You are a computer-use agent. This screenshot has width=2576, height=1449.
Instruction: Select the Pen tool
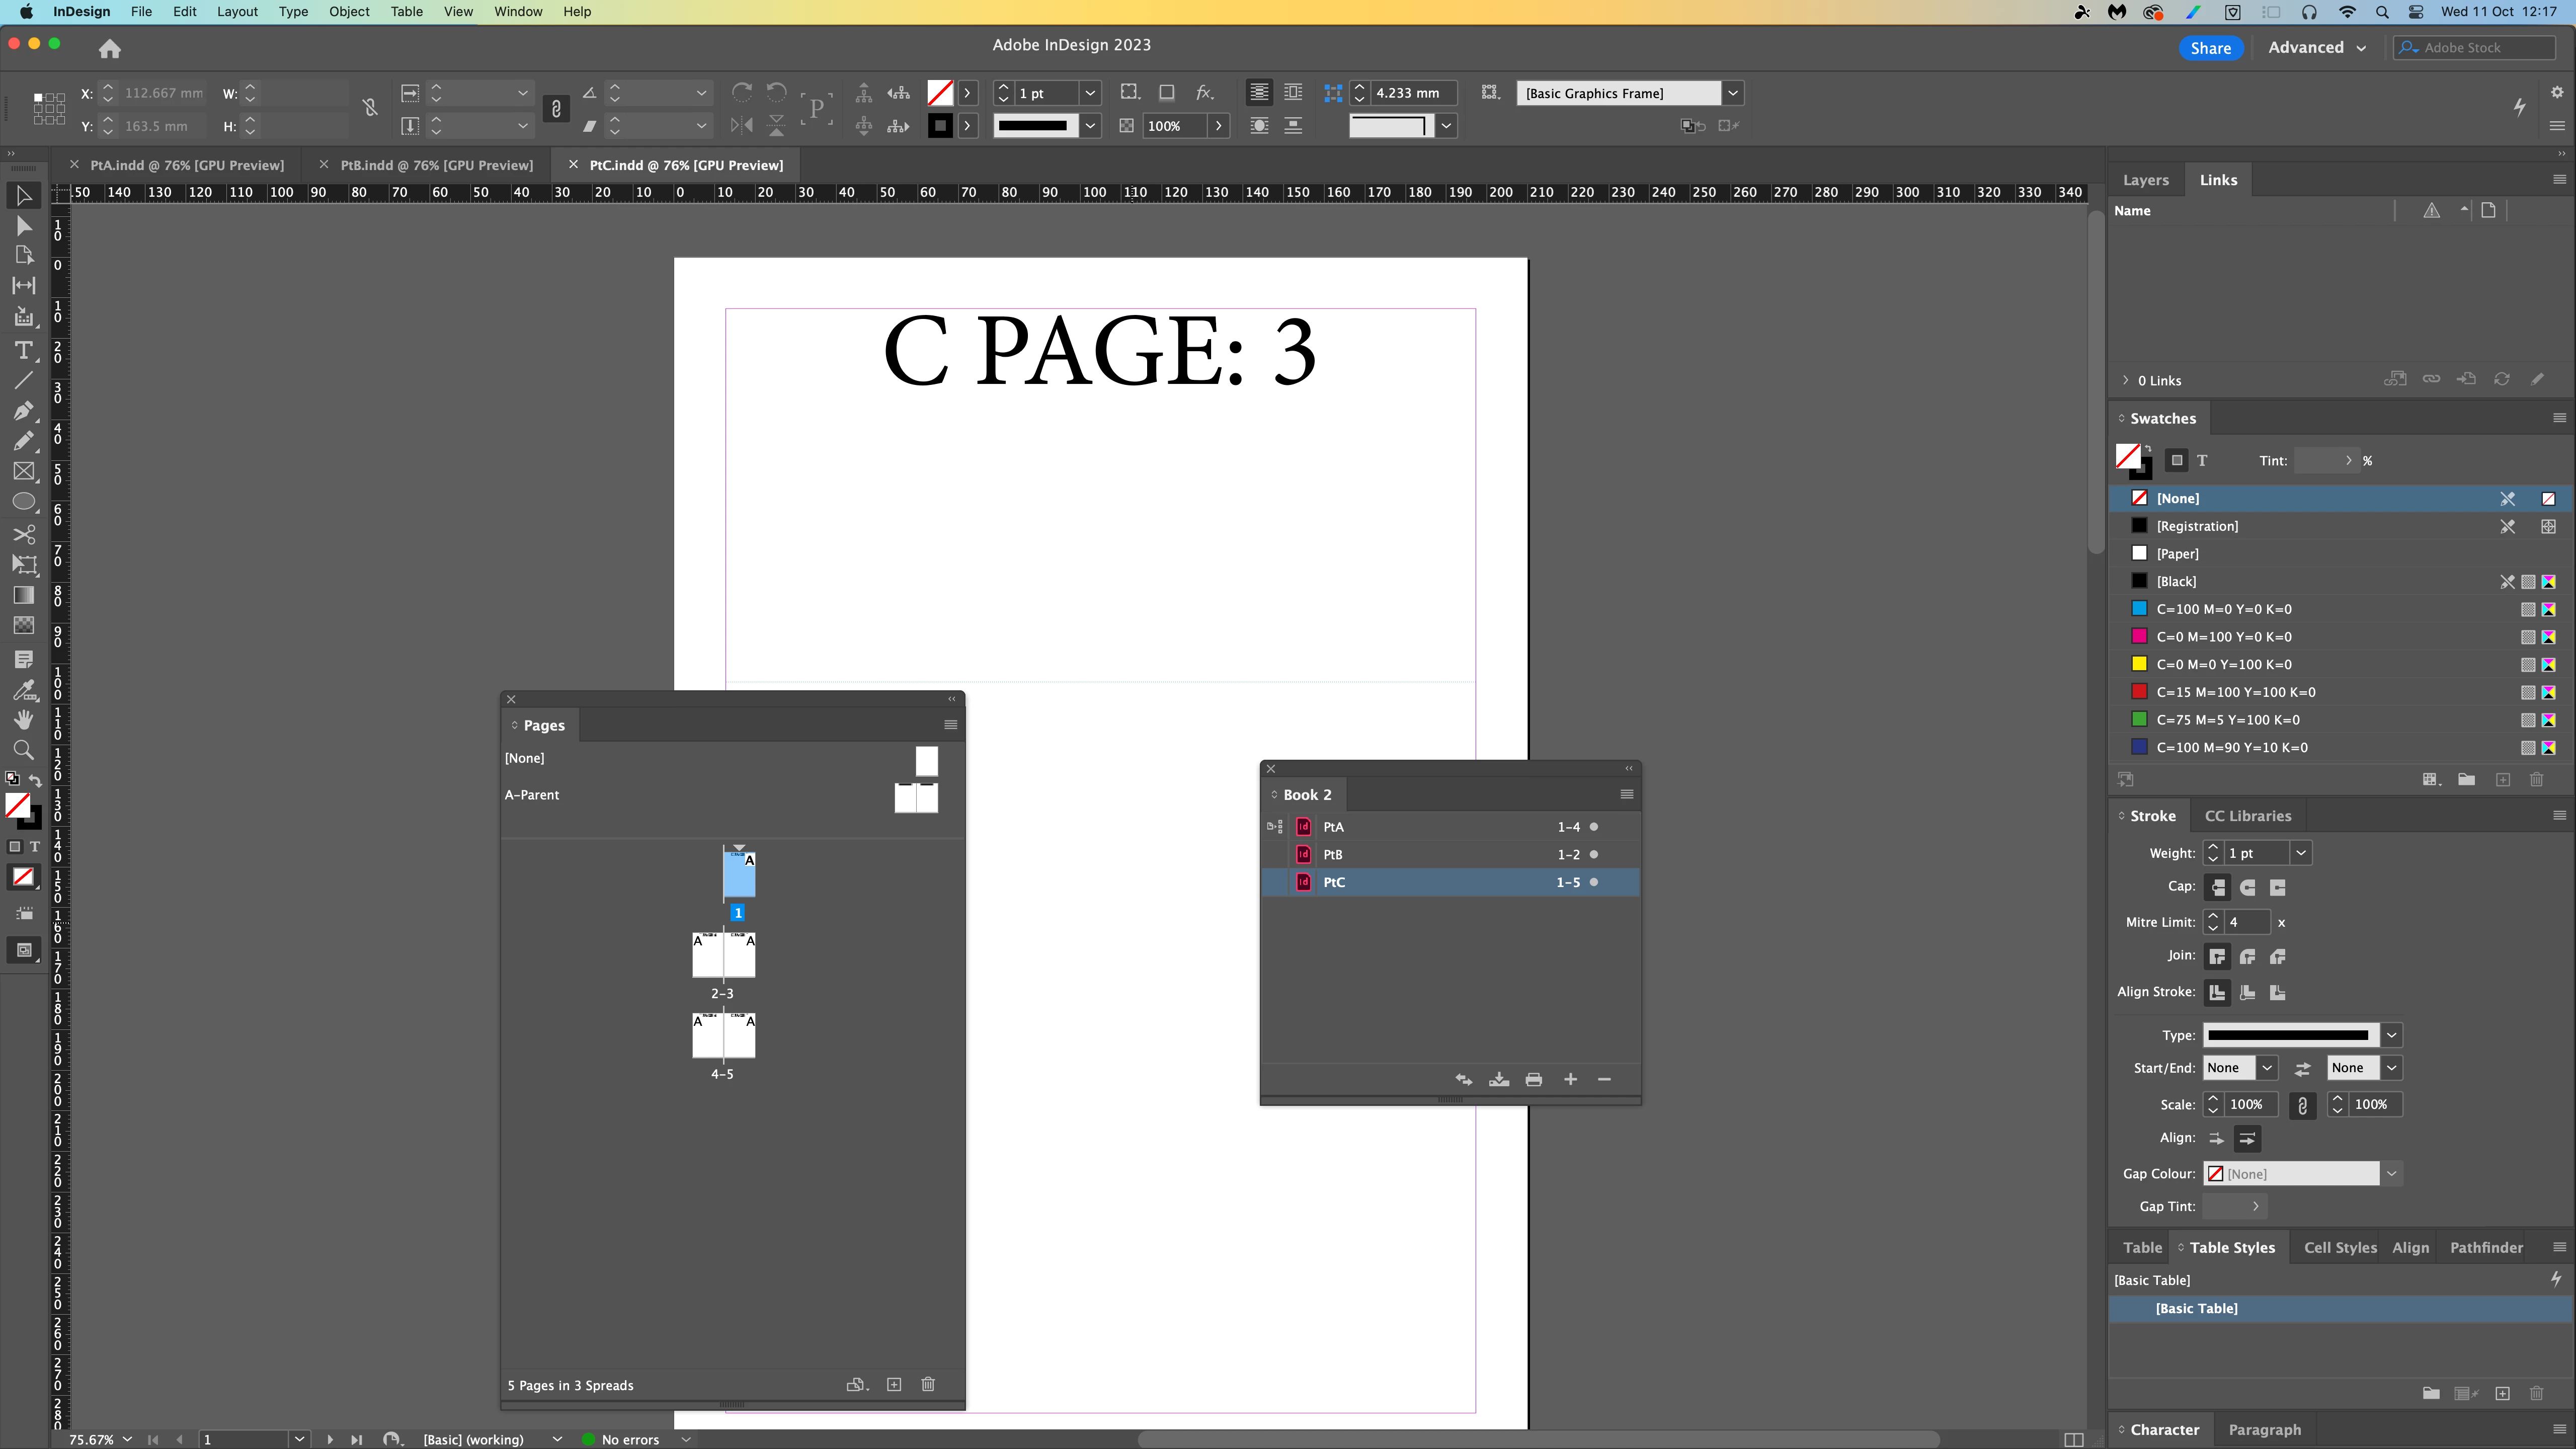(x=23, y=411)
